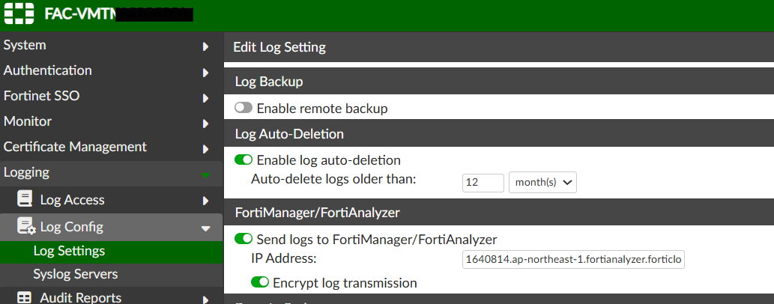Turn off Send logs to FortiManager/FortiAnalyzer
This screenshot has height=304, width=774.
(244, 239)
